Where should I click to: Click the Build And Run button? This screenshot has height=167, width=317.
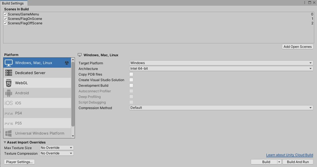(298, 162)
